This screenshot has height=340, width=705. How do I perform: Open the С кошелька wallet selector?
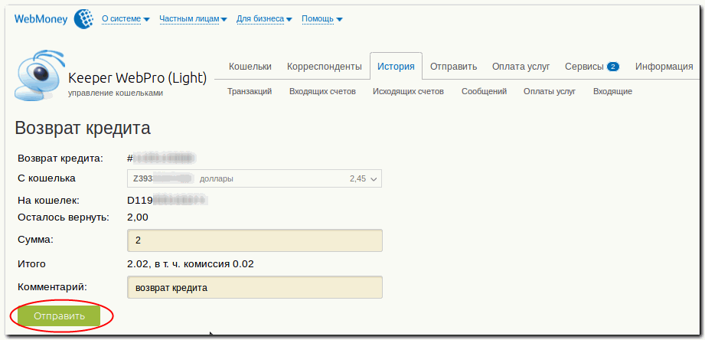[254, 178]
